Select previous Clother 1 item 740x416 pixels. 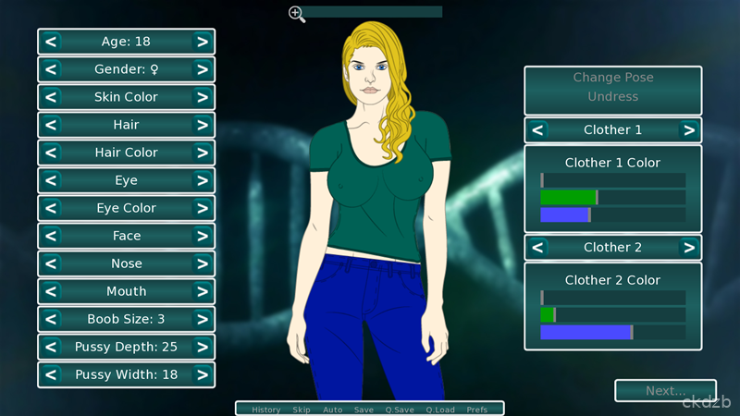pyautogui.click(x=537, y=130)
